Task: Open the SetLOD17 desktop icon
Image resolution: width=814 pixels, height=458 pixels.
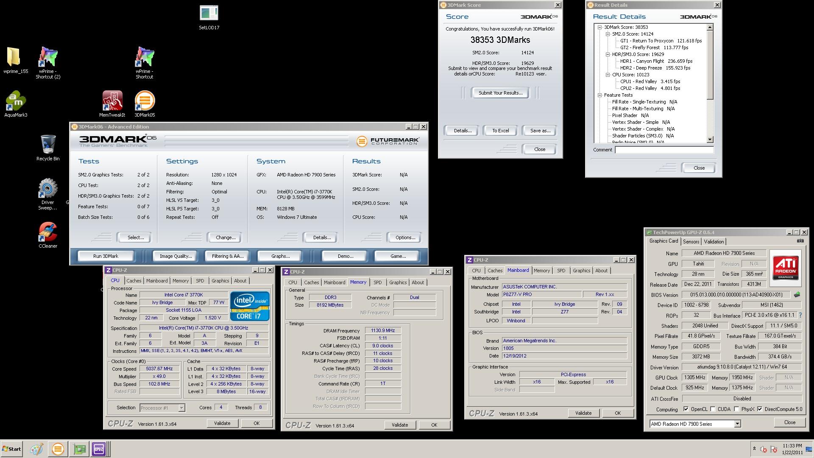Action: (x=209, y=17)
